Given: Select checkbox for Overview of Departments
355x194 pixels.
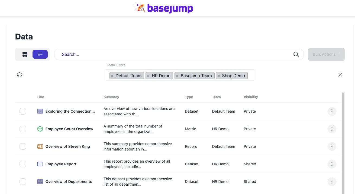Looking at the screenshot, I should [23, 182].
